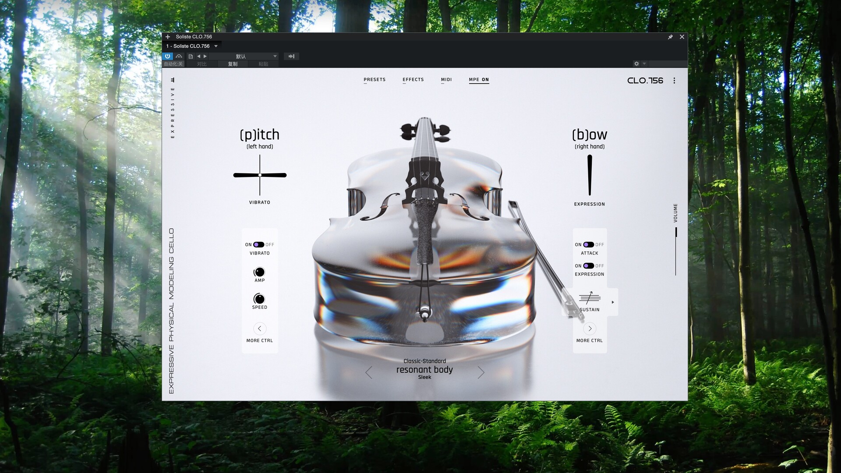This screenshot has height=473, width=841.
Task: Open the three-dot options menu
Action: (674, 81)
